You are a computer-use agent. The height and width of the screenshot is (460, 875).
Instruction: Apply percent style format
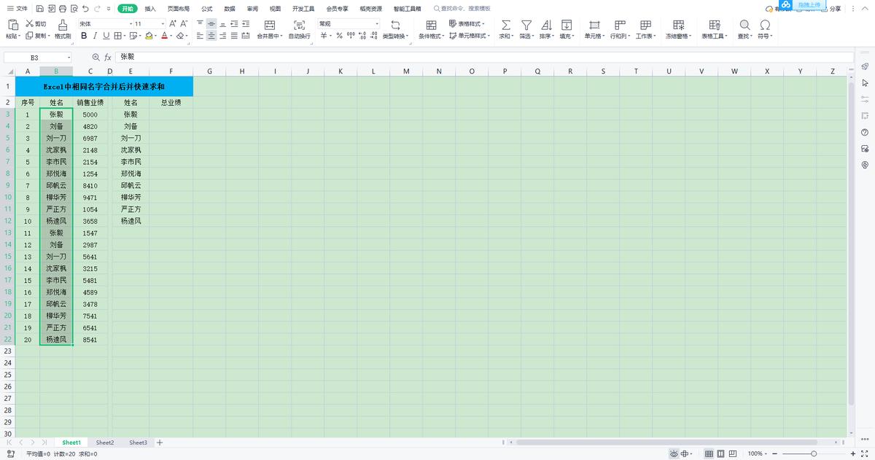pos(339,35)
